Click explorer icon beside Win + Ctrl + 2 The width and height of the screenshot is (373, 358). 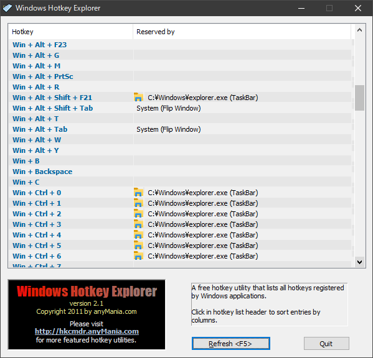pos(138,214)
